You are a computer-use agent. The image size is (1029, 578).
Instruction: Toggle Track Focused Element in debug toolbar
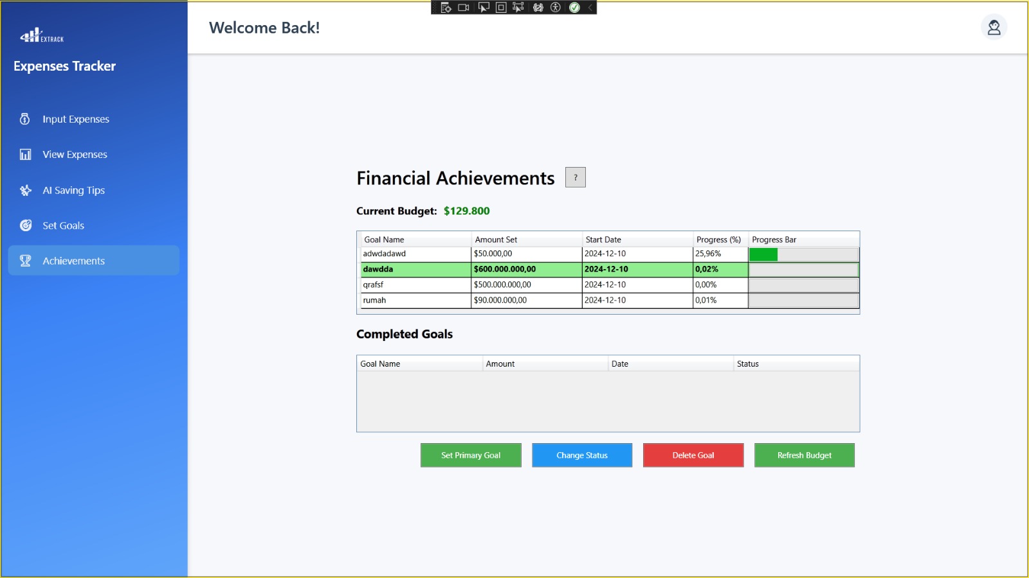518,8
